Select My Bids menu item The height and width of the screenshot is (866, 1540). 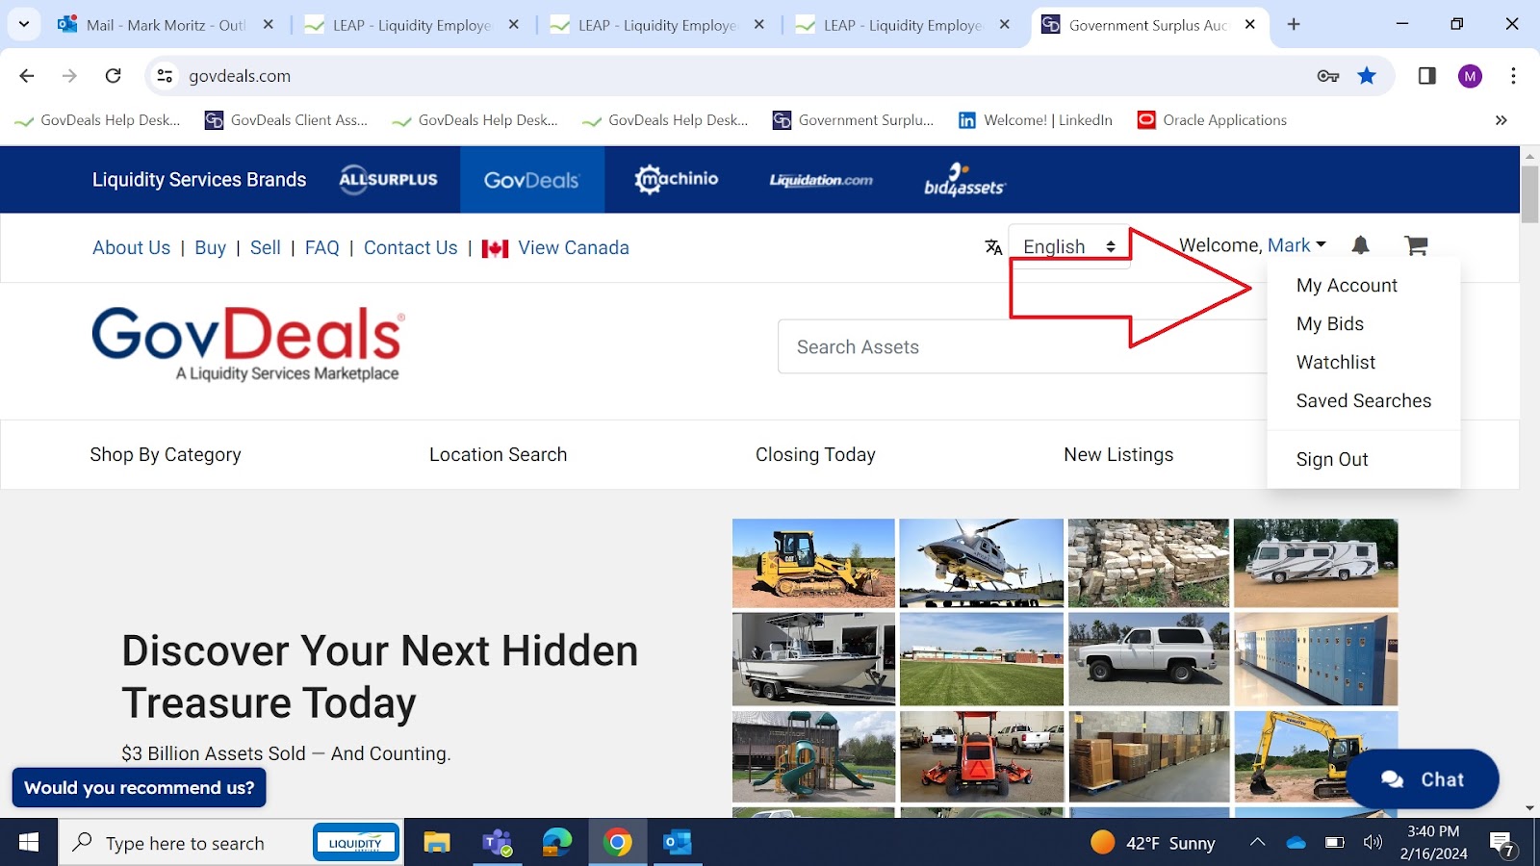[1330, 323]
